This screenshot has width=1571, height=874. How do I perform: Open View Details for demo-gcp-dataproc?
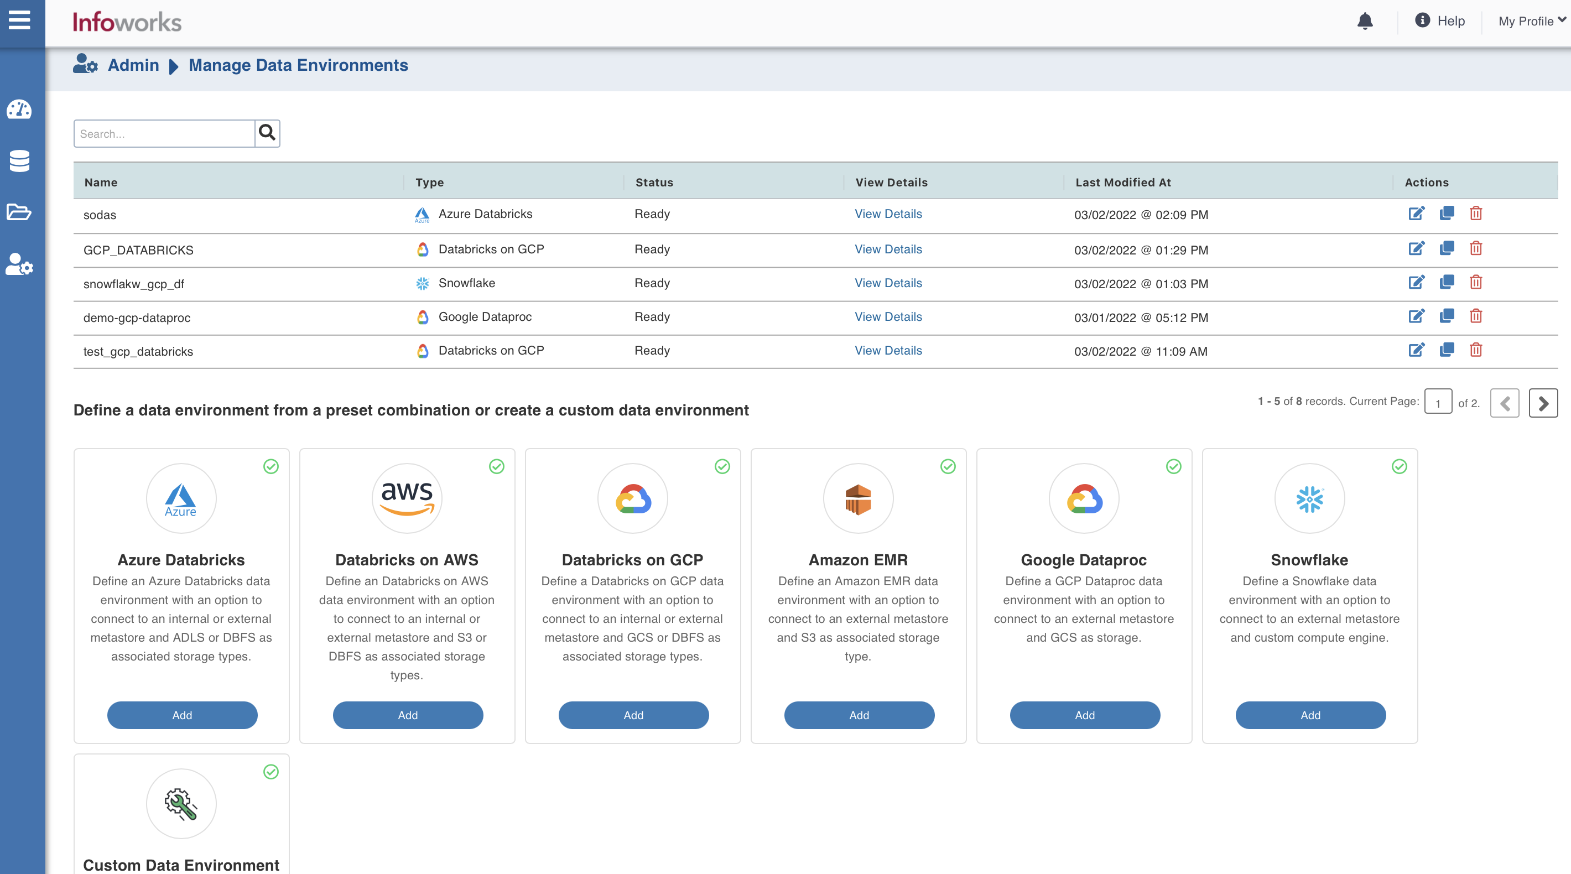pyautogui.click(x=888, y=316)
